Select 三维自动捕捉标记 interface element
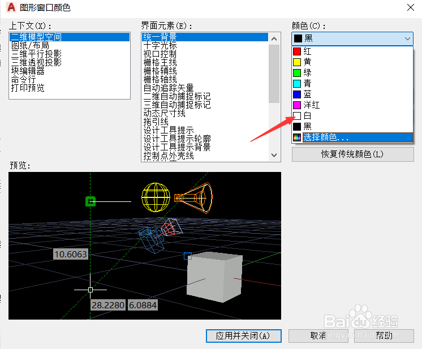422x349 pixels. pyautogui.click(x=205, y=105)
